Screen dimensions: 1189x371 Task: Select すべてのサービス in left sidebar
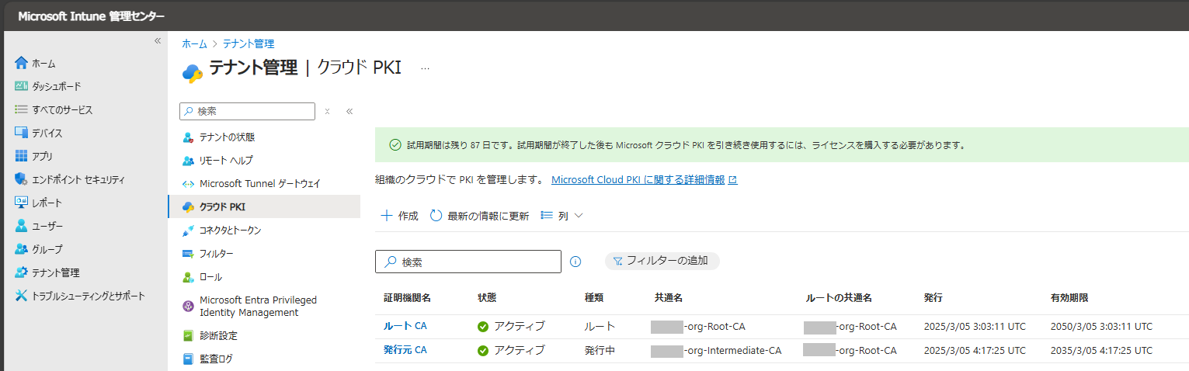tap(62, 109)
